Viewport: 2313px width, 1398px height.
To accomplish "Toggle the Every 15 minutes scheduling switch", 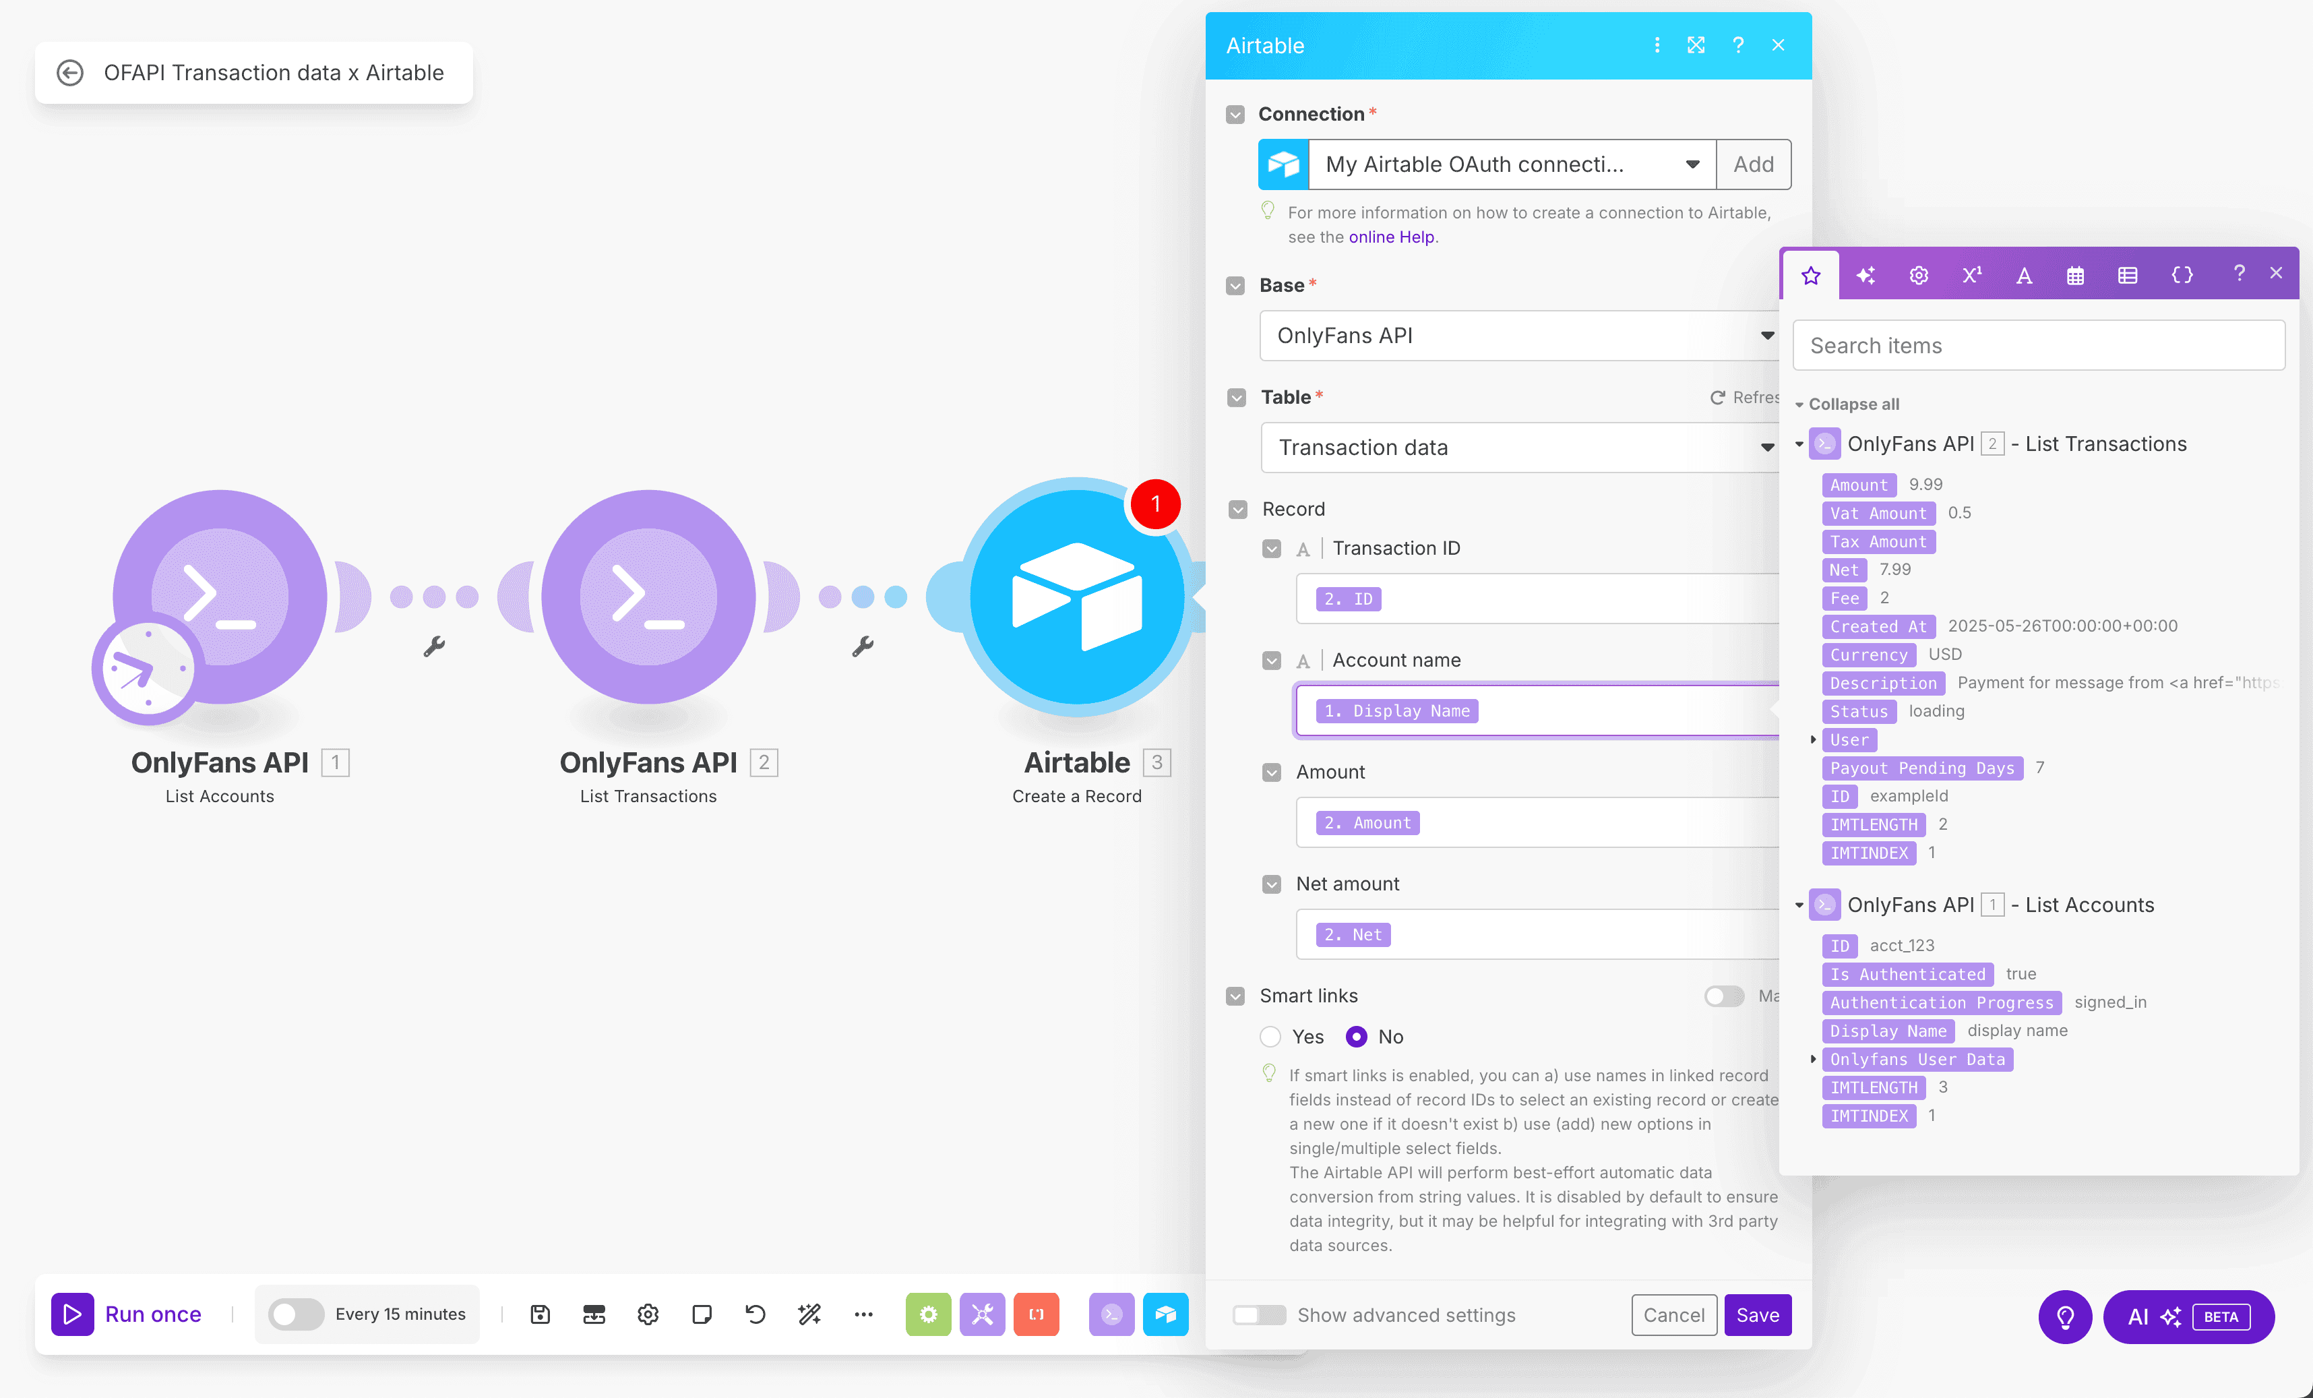I will click(x=295, y=1314).
